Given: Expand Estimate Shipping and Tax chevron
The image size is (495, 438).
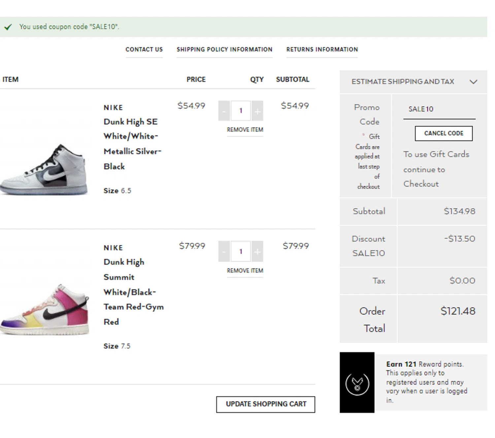Looking at the screenshot, I should 474,82.
